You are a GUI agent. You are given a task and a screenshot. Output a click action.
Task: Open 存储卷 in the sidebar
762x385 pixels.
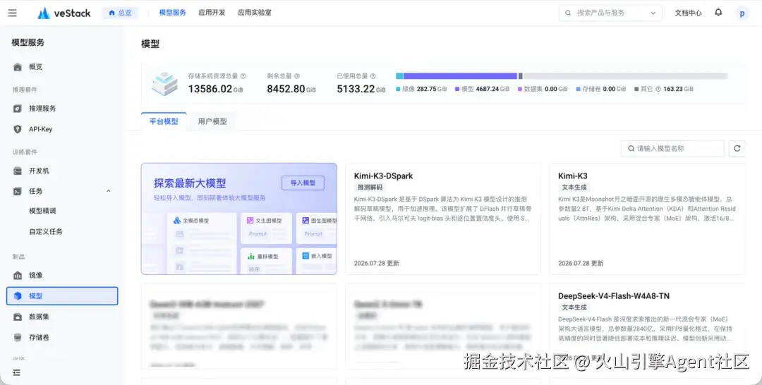coord(62,338)
